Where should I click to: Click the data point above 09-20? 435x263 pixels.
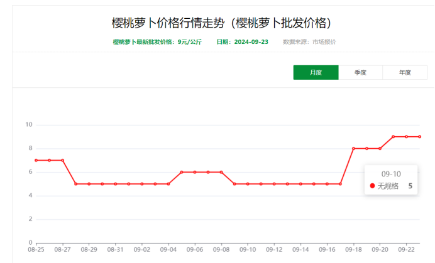pos(380,149)
